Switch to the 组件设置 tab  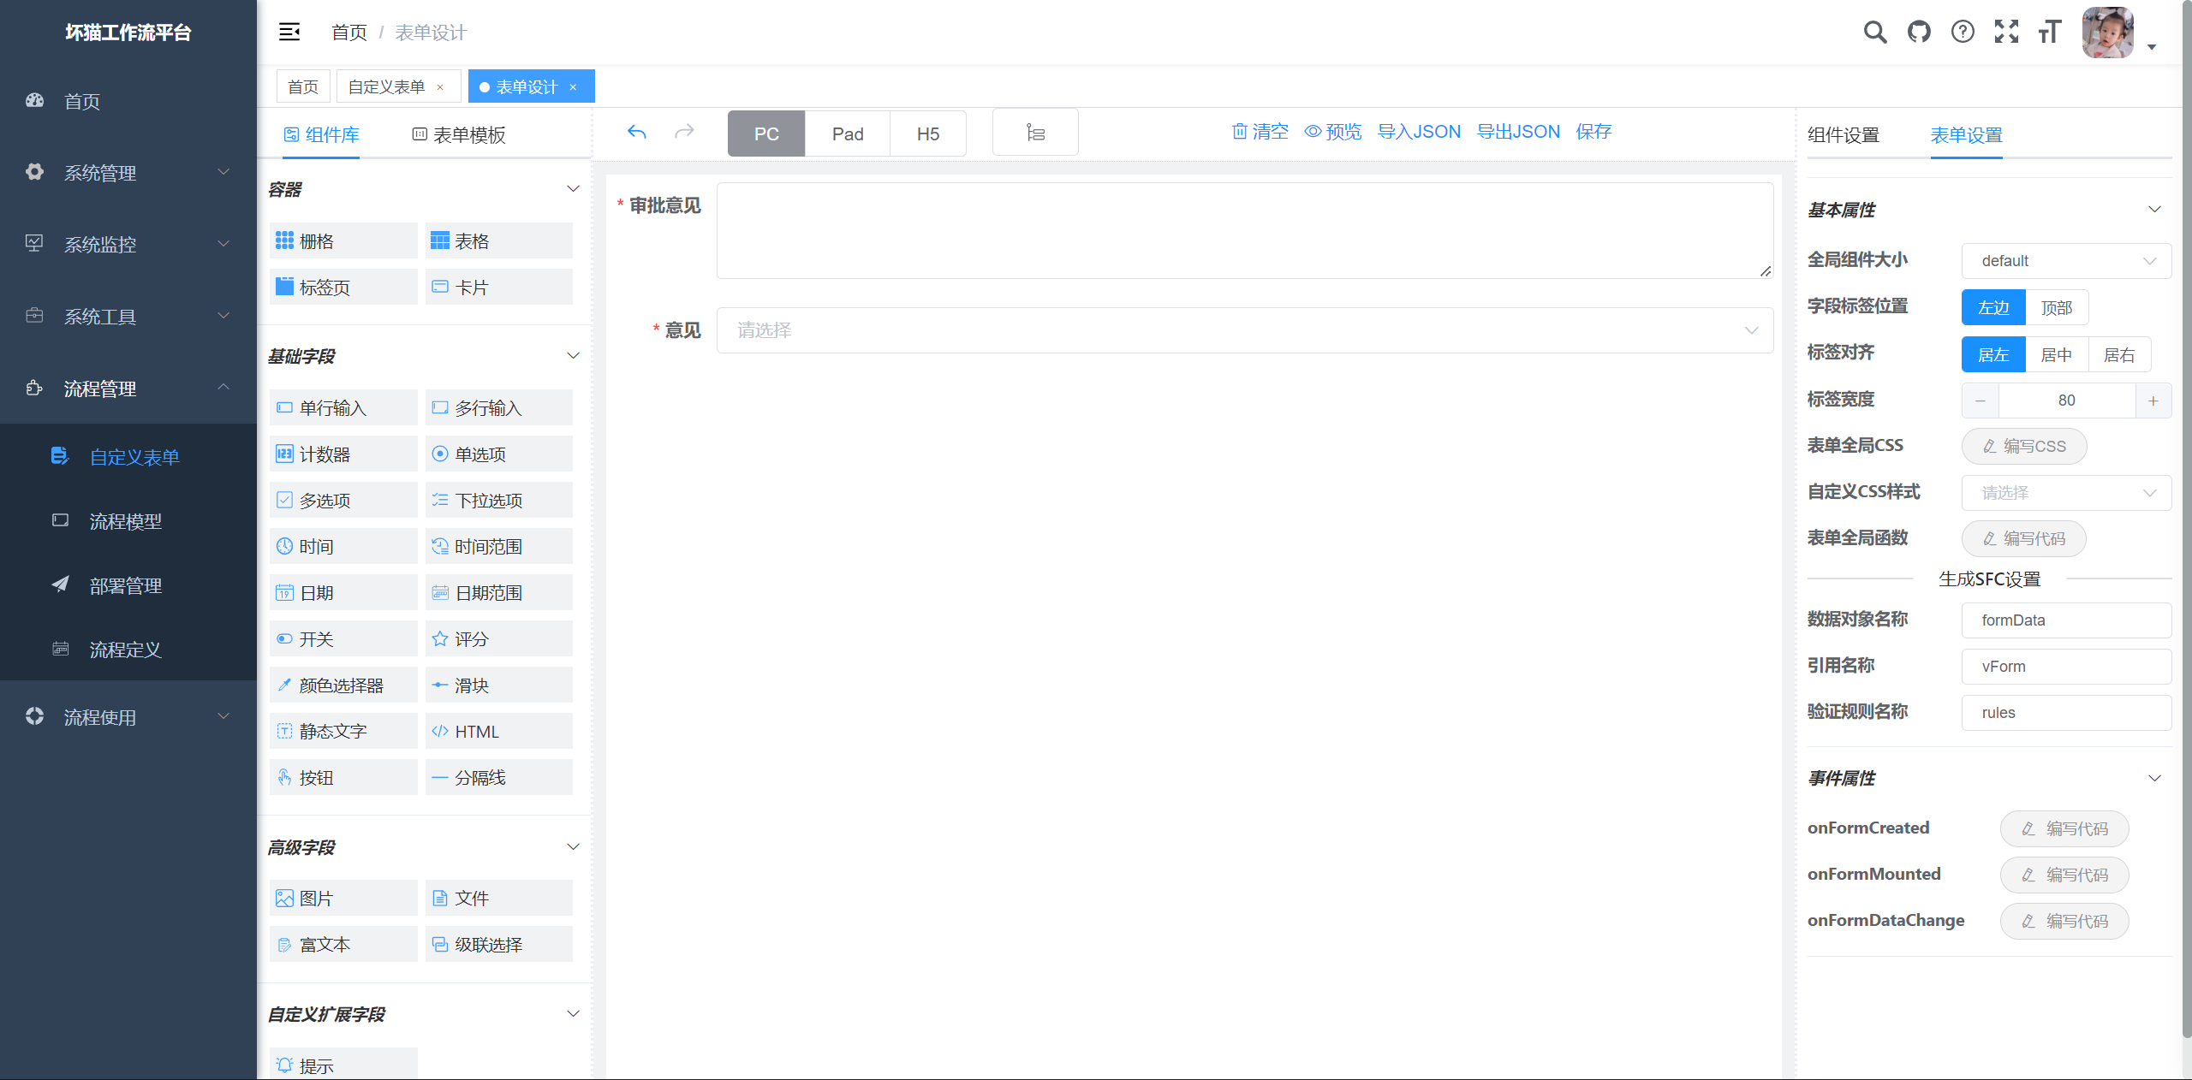[x=1844, y=135]
